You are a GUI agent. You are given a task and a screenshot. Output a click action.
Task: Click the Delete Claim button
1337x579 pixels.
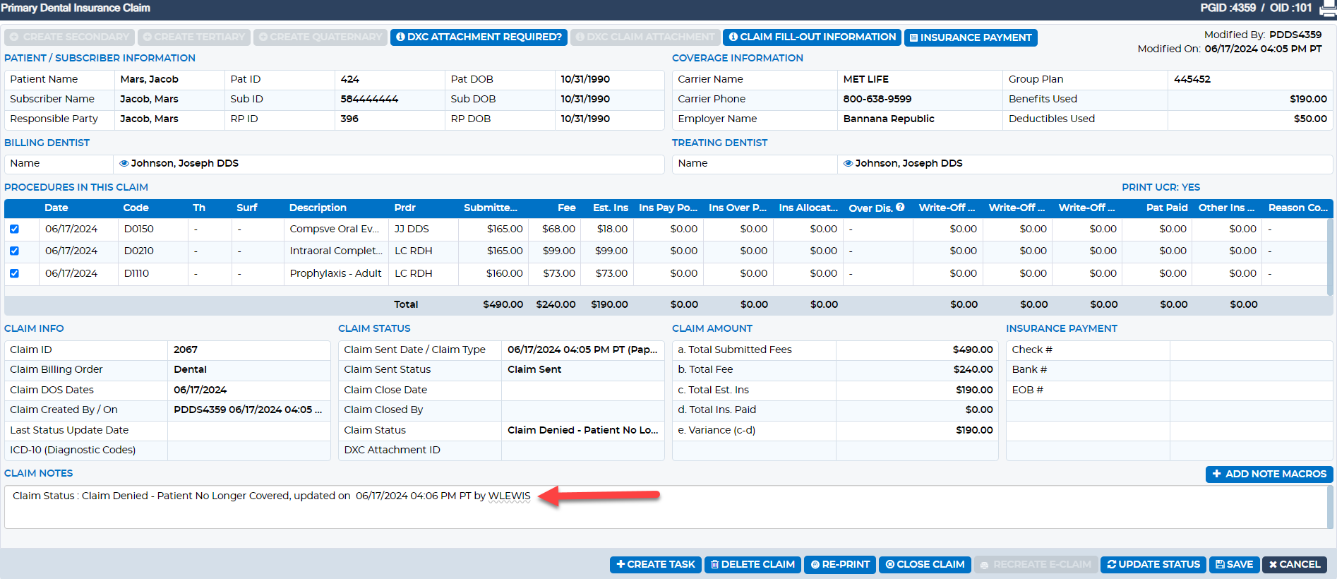click(753, 564)
